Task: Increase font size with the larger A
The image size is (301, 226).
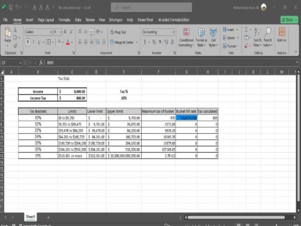Action: click(65, 32)
